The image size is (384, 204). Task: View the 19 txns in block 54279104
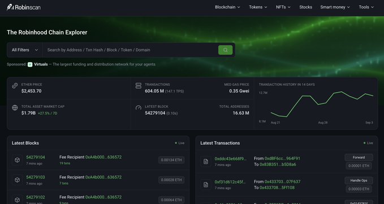pos(64,163)
